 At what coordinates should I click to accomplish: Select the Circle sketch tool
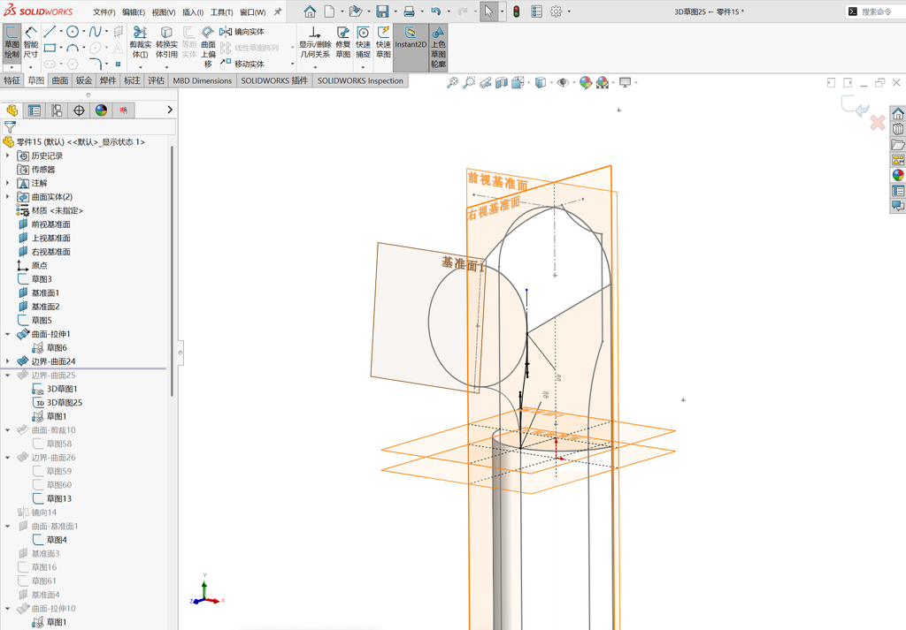coord(73,32)
